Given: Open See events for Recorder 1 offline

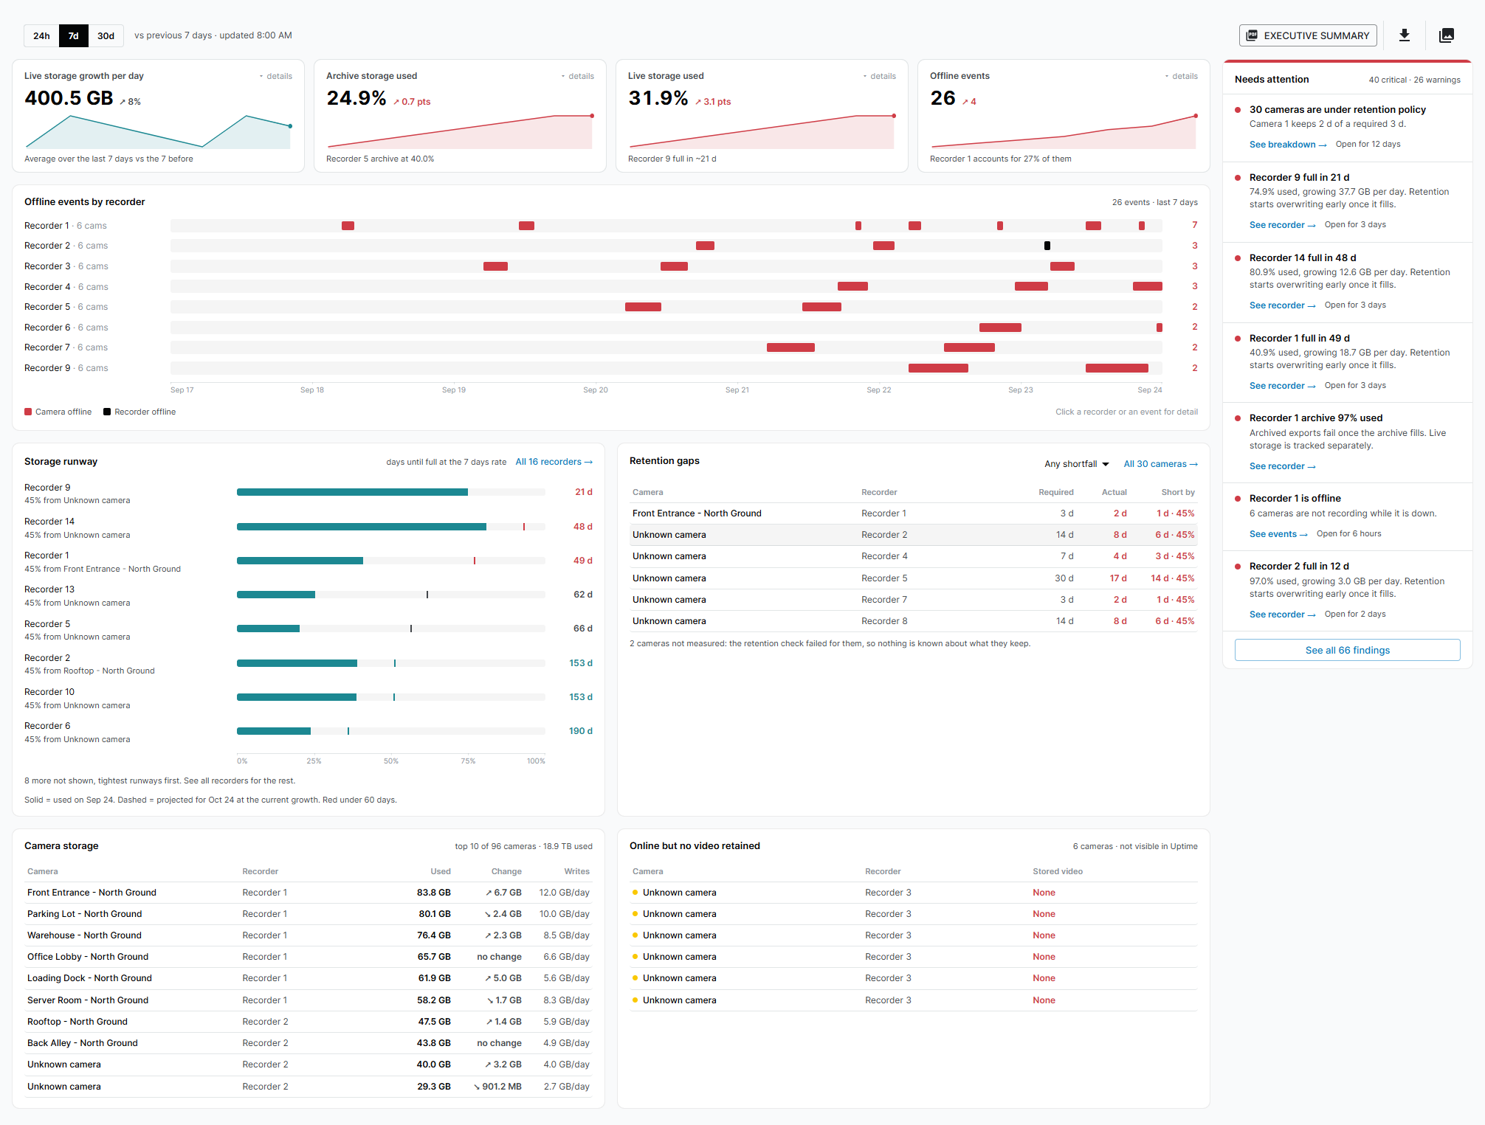Looking at the screenshot, I should 1278,534.
